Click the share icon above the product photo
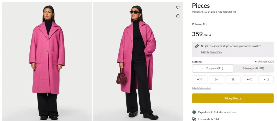Screen dimensions: 277x121 pos(178,16)
